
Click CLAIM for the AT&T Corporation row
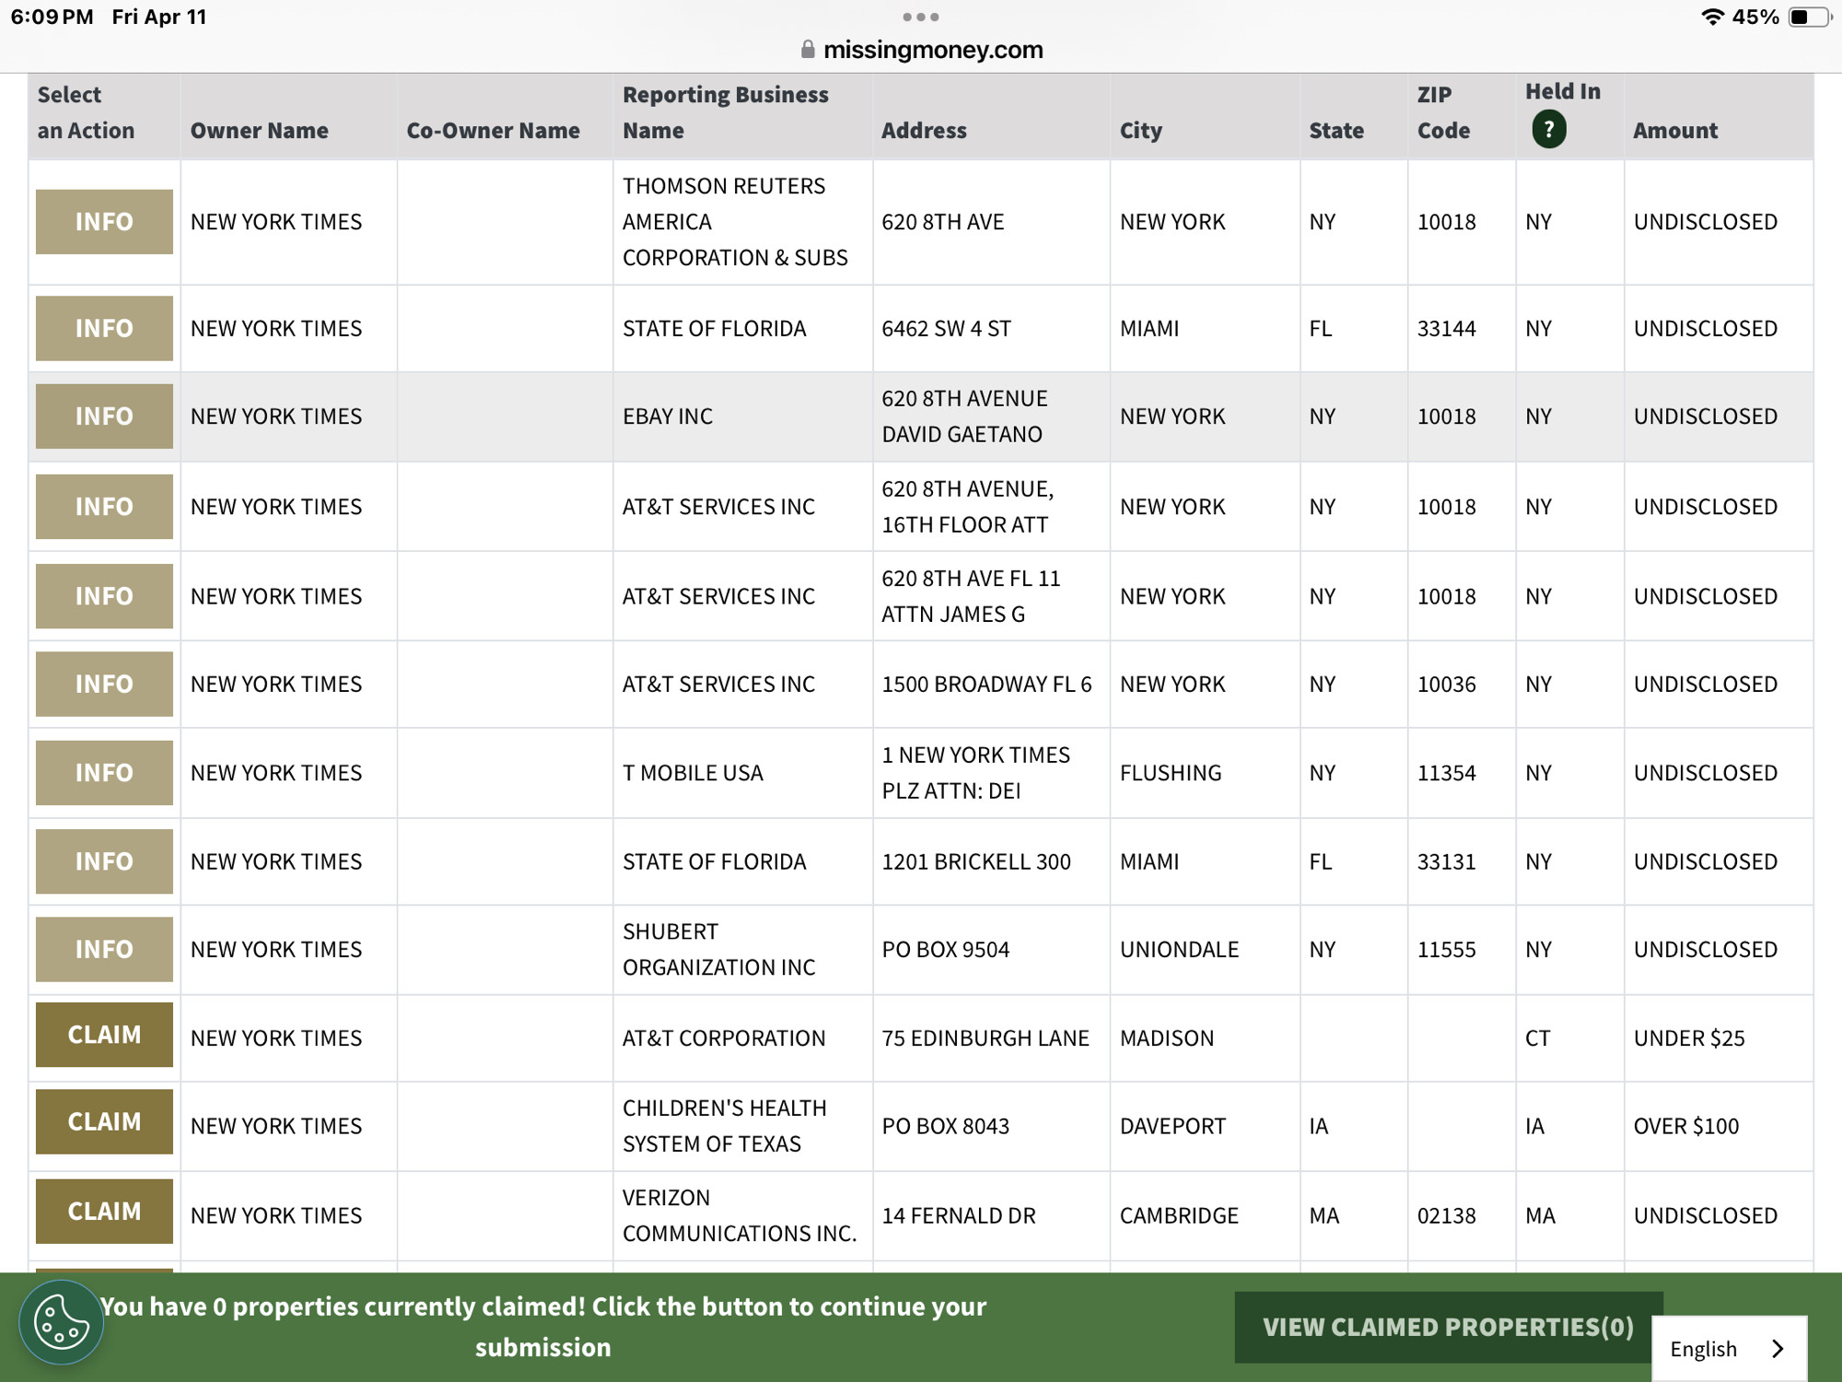point(104,1035)
